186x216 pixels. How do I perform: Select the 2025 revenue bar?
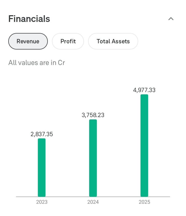(x=144, y=146)
